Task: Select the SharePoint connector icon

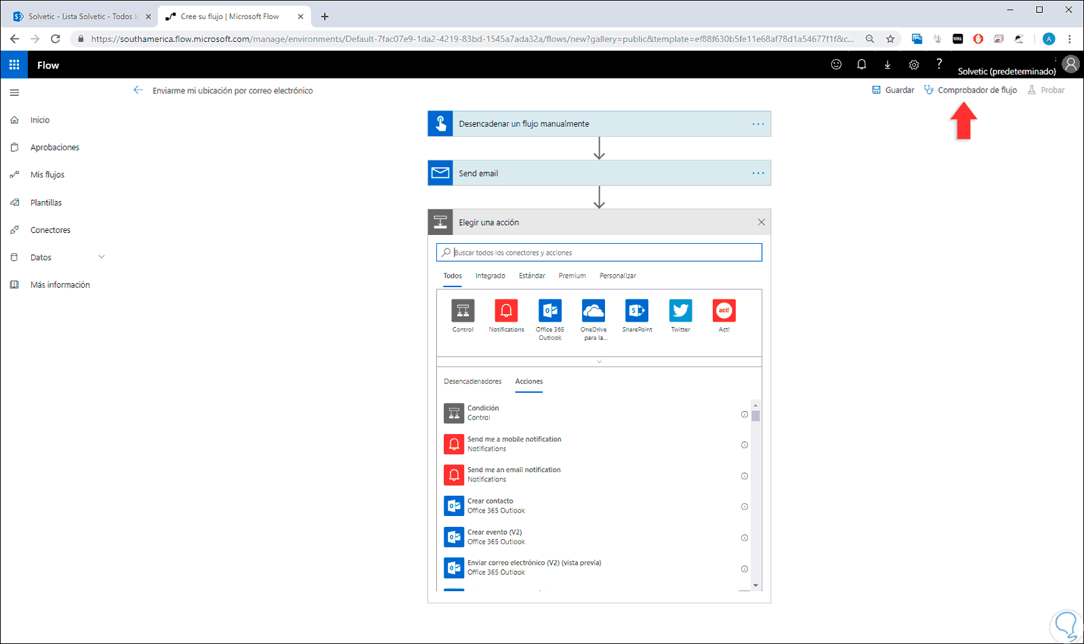Action: (x=637, y=311)
